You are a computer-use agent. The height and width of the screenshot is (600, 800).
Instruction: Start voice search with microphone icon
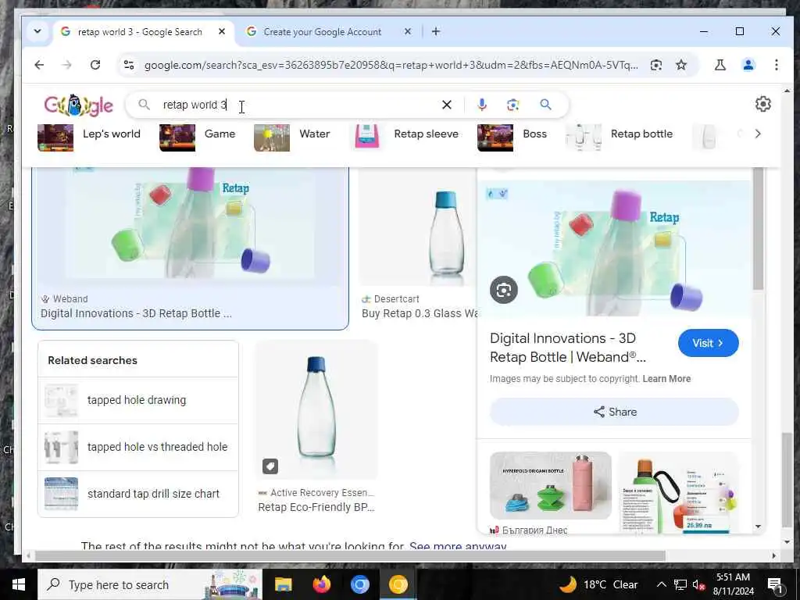(x=481, y=105)
